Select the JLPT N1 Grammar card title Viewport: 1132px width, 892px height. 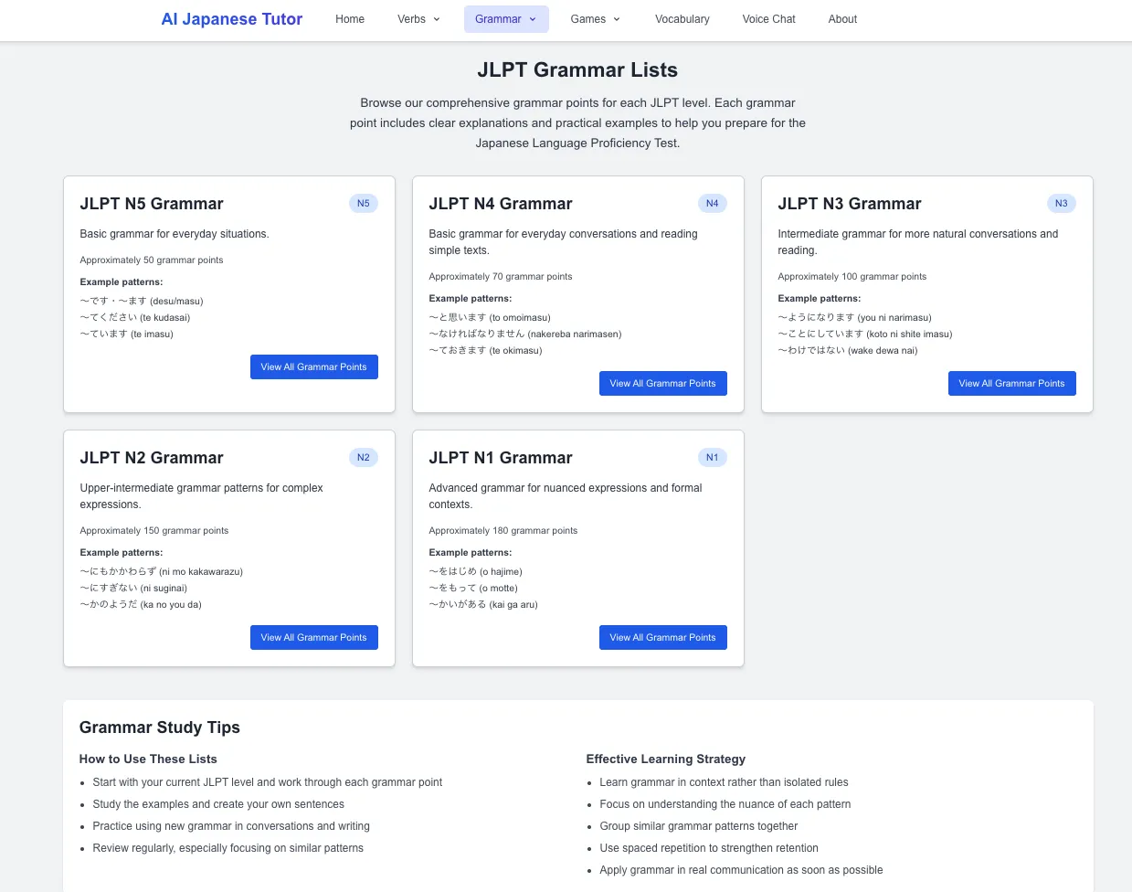500,458
